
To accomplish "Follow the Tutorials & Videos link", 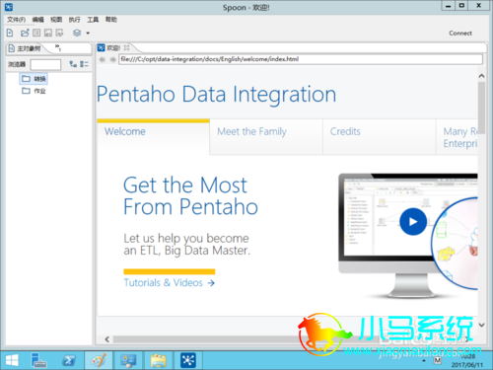I will [169, 283].
